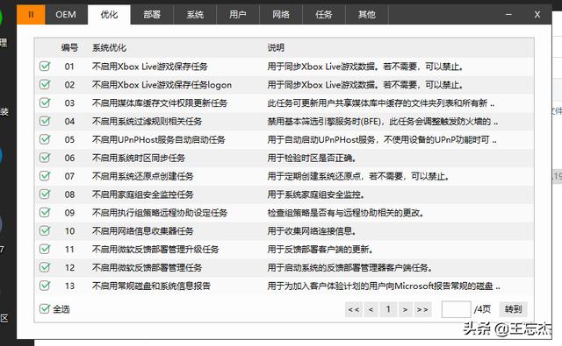
Task: Go to next page with > button
Action: point(405,309)
